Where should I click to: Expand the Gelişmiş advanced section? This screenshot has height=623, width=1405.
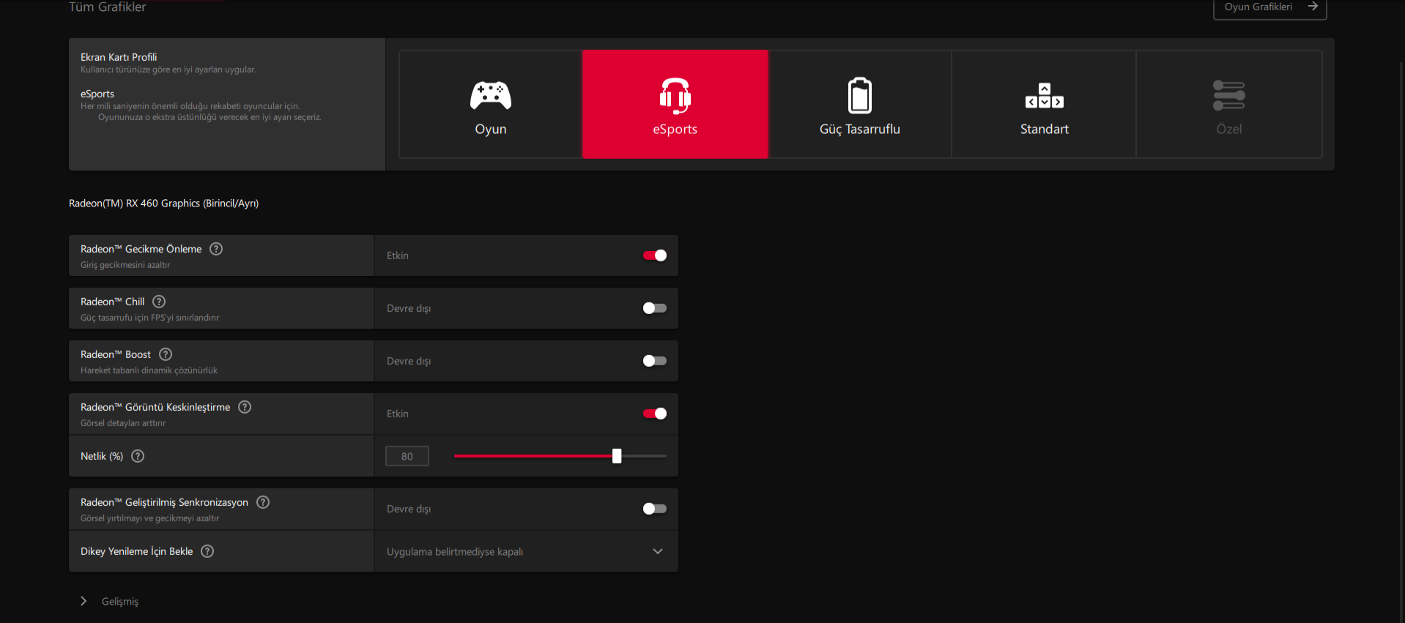[110, 601]
